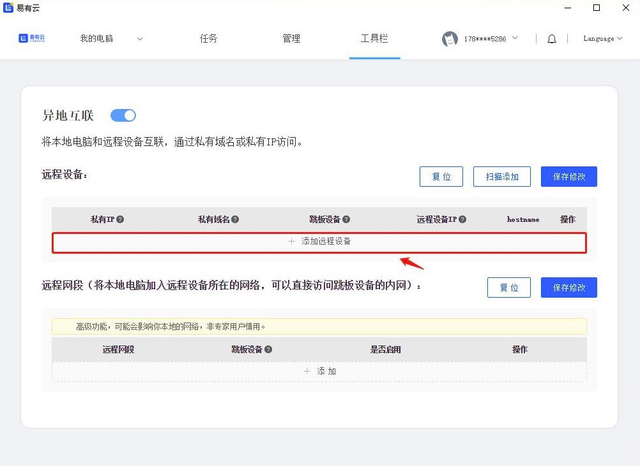This screenshot has height=466, width=640.
Task: Show help for 私有IP column
Action: [120, 219]
